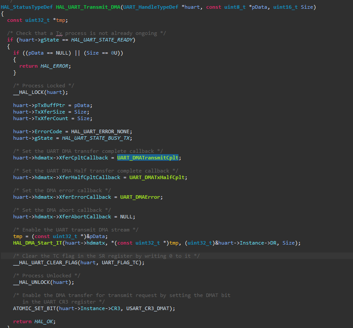Click 'Clear the TC flag' comment line

(x=106, y=256)
